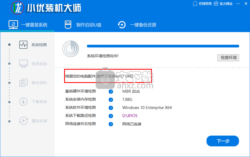Click the USB drive icon for 制作启动U盘
The height and width of the screenshot is (157, 250).
pos(68,25)
